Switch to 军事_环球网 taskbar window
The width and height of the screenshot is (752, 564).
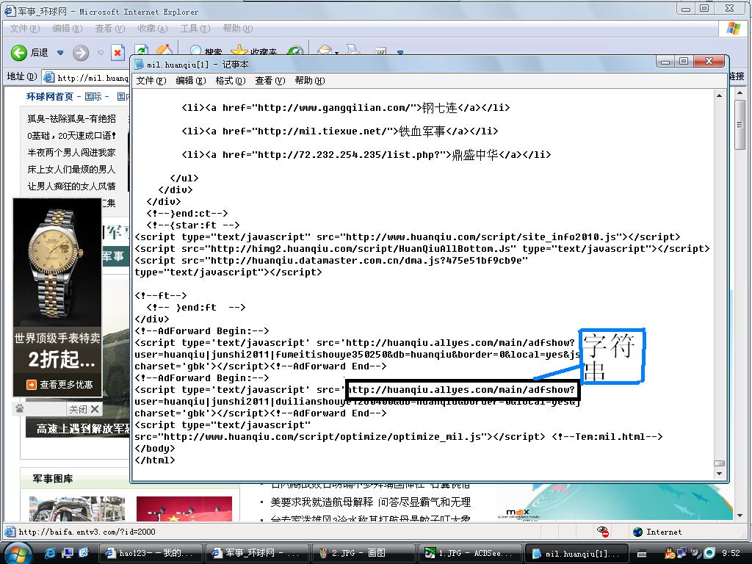click(x=258, y=553)
